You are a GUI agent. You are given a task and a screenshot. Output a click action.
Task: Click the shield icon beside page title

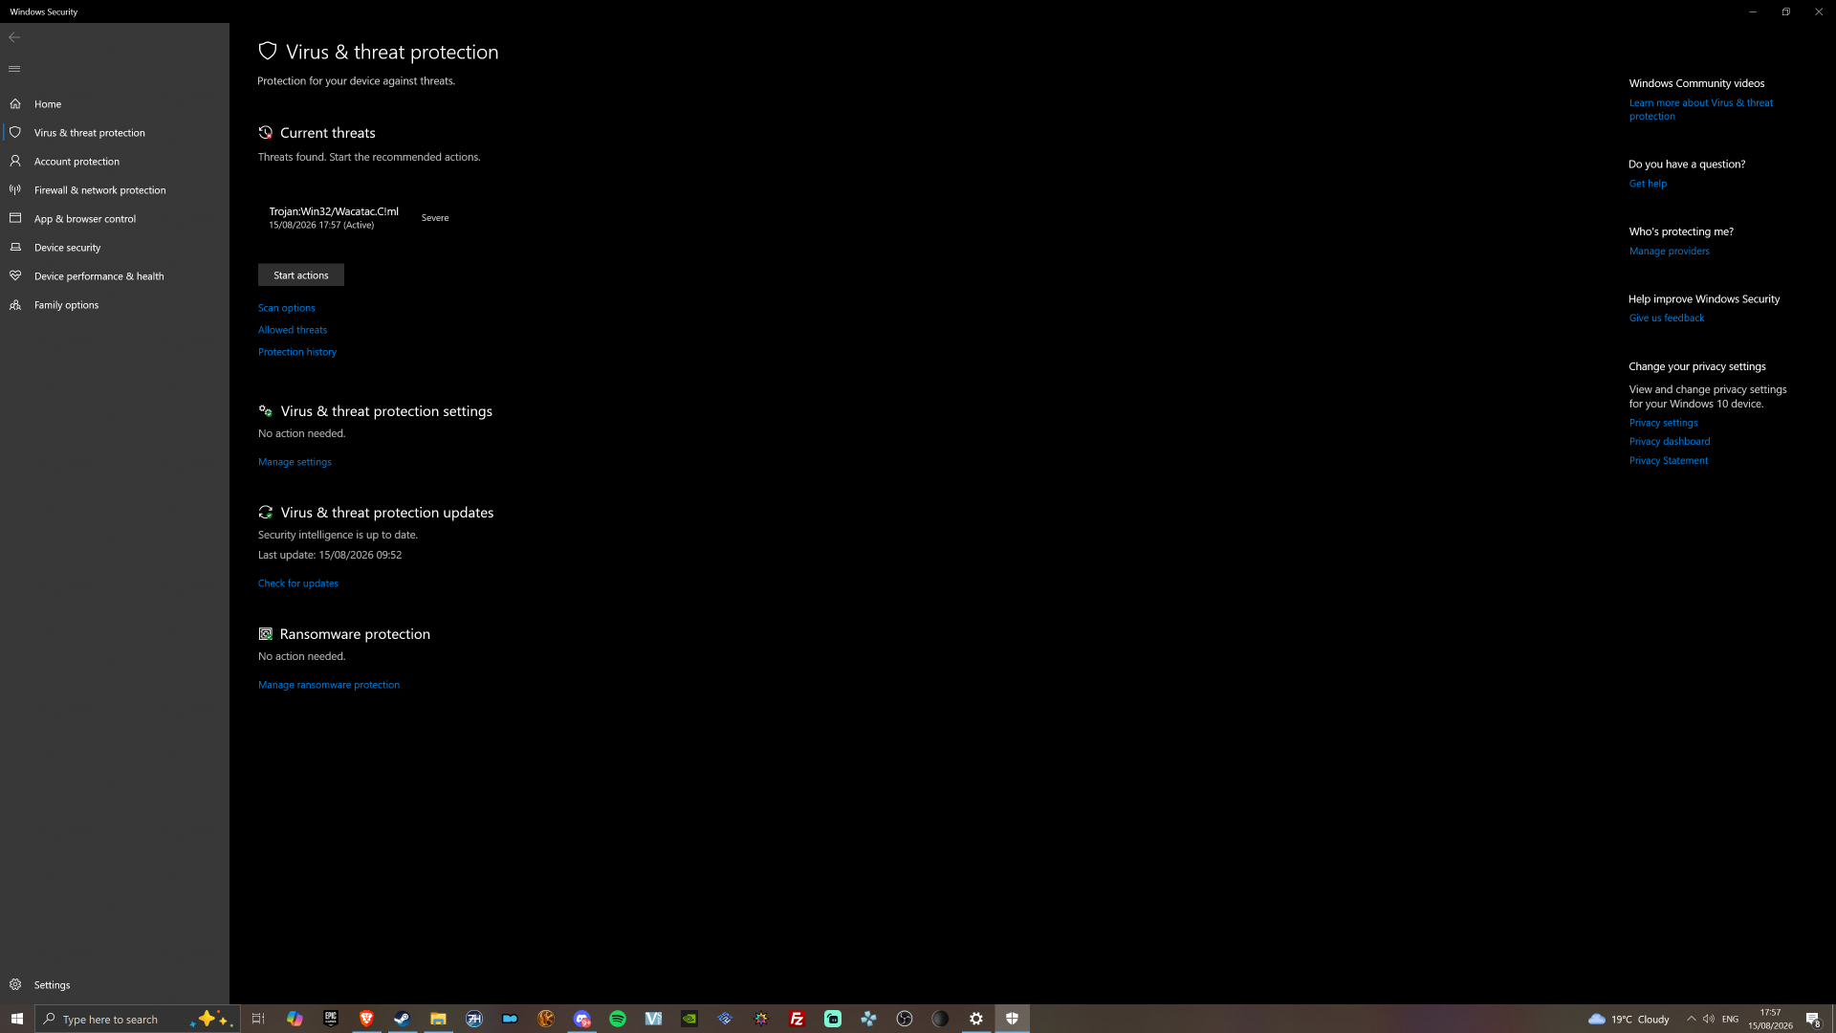[x=268, y=51]
